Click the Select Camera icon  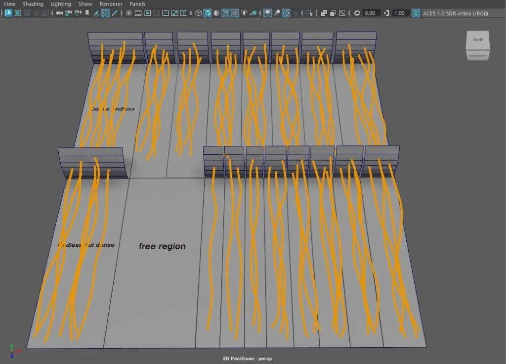59,13
